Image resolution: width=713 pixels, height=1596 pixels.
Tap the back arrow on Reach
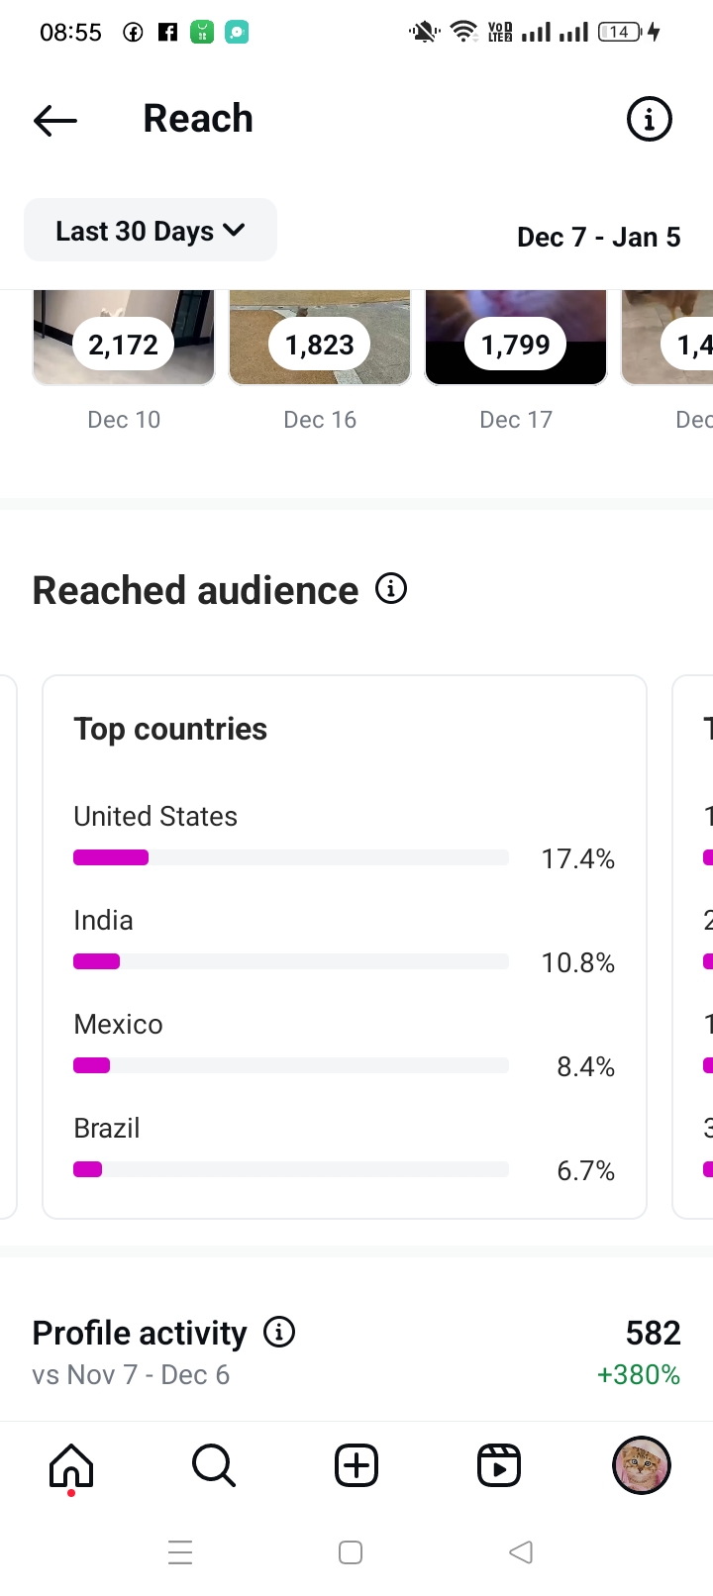point(55,121)
